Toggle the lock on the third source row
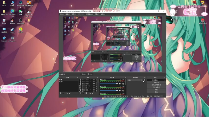The image size is (209, 117). tap(96, 84)
